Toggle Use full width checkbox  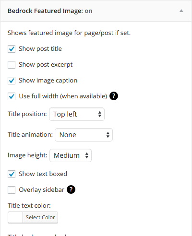tap(12, 96)
